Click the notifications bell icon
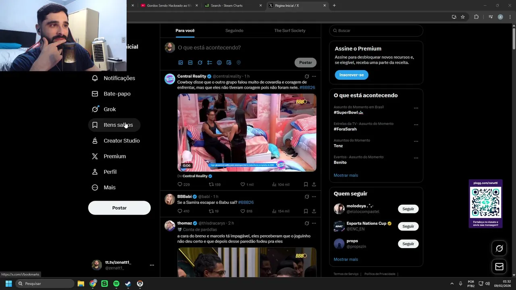This screenshot has width=516, height=290. [x=95, y=78]
